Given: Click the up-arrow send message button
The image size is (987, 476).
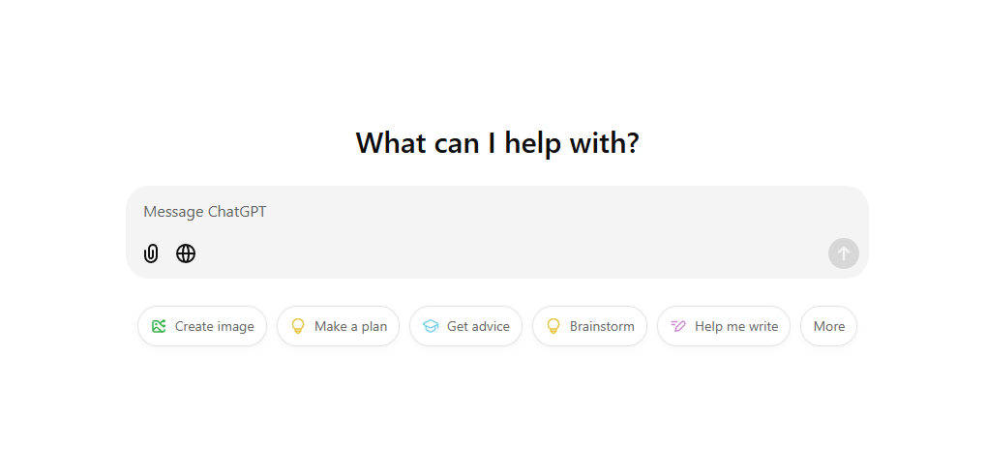Looking at the screenshot, I should click(x=844, y=253).
